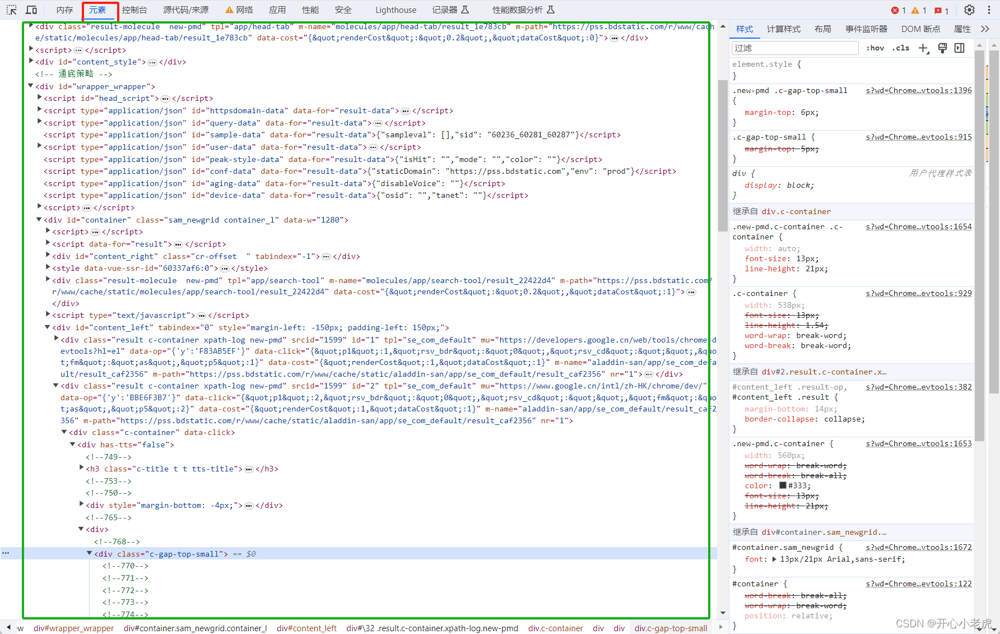Select div.c-container in the breadcrumb

[x=555, y=628]
